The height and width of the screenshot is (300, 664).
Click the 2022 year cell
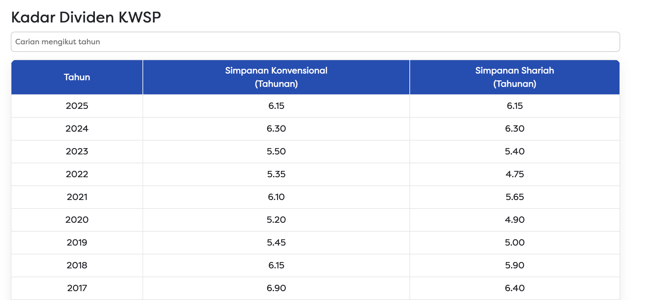(x=77, y=174)
